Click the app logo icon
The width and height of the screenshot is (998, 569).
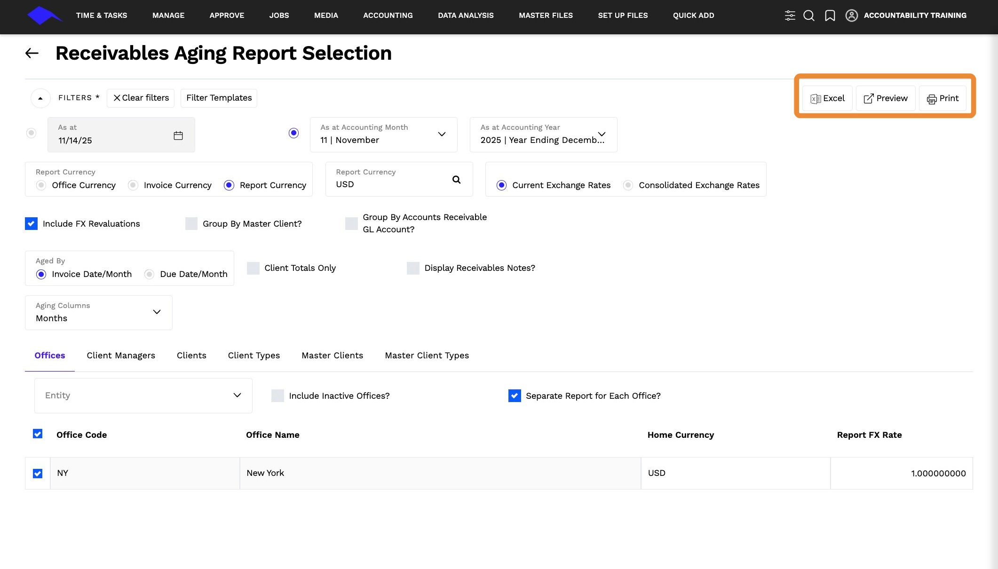pyautogui.click(x=43, y=16)
